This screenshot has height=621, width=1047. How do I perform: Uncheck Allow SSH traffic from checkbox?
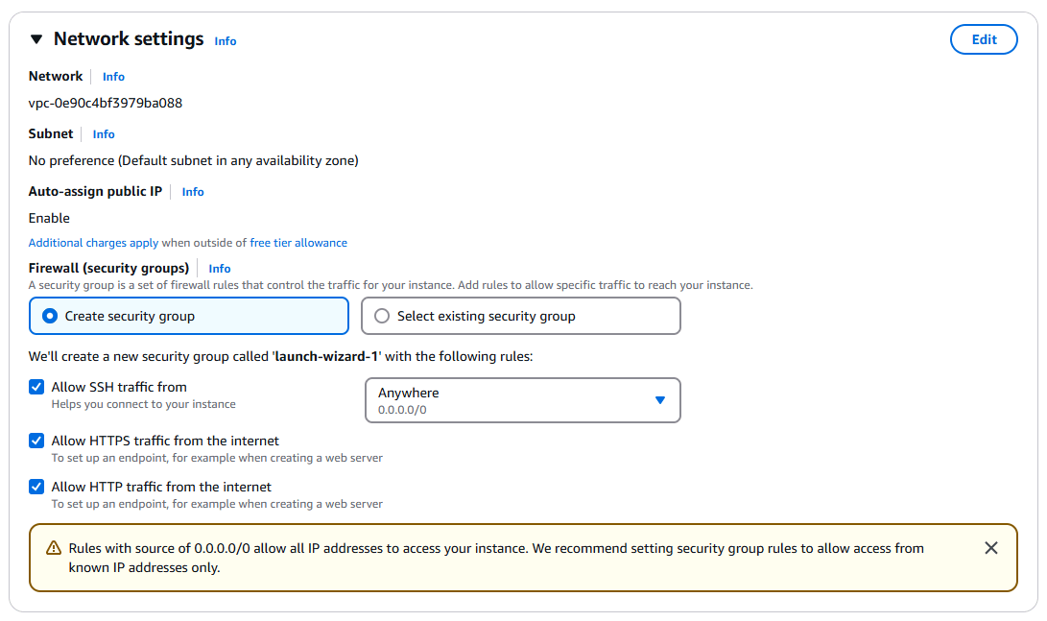pos(36,387)
